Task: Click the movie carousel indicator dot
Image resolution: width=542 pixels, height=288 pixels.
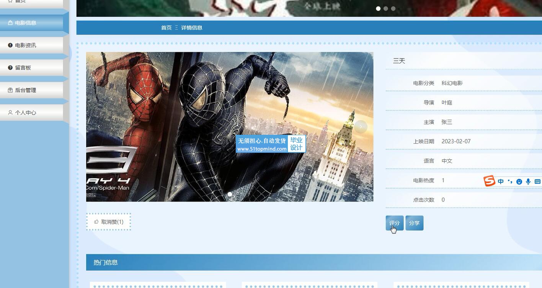Action: point(230,194)
